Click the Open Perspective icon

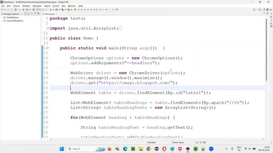(x=260, y=10)
